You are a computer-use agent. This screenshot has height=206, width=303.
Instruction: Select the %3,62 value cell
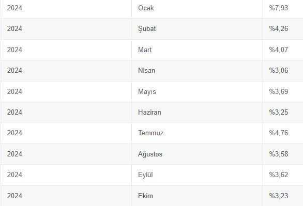(283, 175)
